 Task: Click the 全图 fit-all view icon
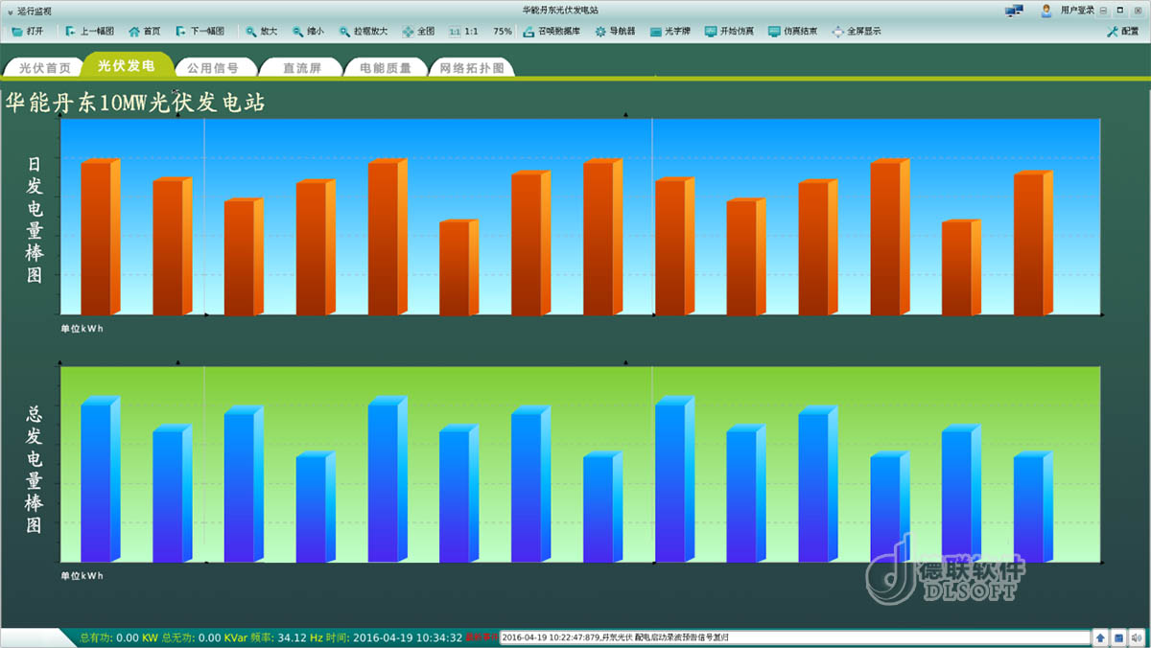[x=418, y=31]
